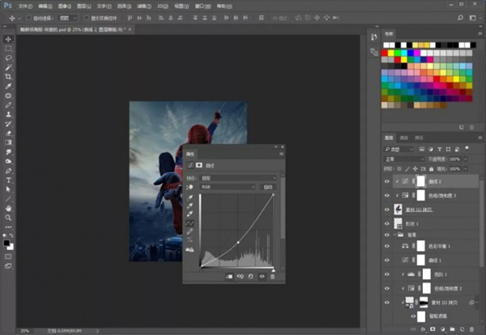Select the Horizontal Type tool
The height and width of the screenshot is (335, 486).
[x=9, y=180]
